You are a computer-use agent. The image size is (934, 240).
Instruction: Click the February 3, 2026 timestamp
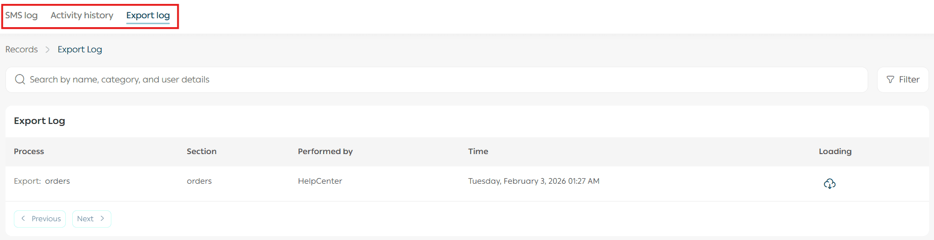click(534, 181)
